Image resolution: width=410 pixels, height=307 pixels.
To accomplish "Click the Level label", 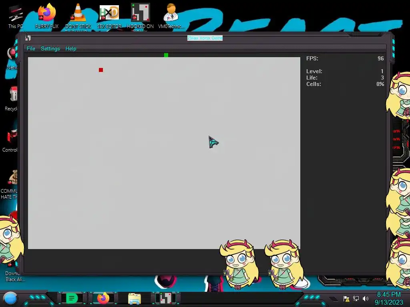I will click(x=314, y=71).
